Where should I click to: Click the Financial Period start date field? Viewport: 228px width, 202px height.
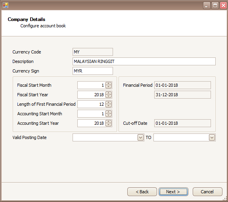pyautogui.click(x=182, y=85)
